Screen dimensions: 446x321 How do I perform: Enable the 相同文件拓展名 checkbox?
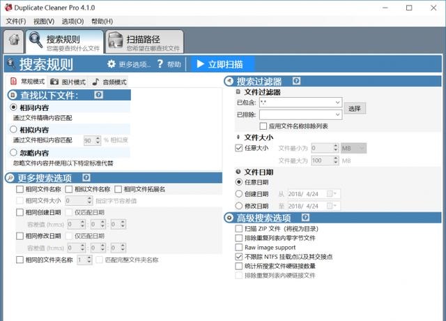(118, 189)
